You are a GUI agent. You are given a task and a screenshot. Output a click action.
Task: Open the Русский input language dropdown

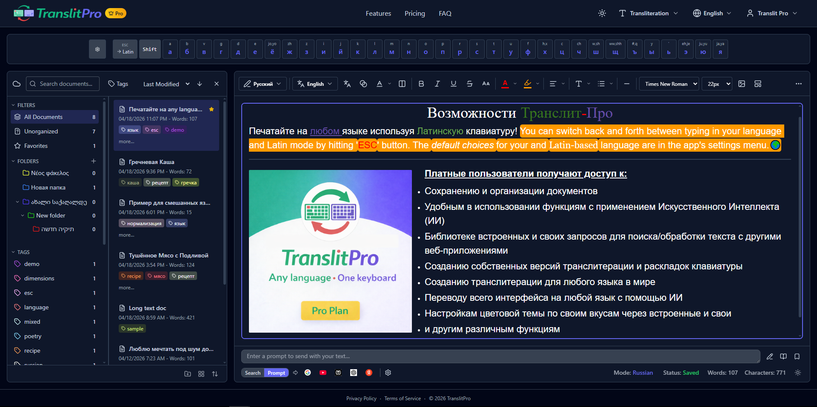click(263, 84)
